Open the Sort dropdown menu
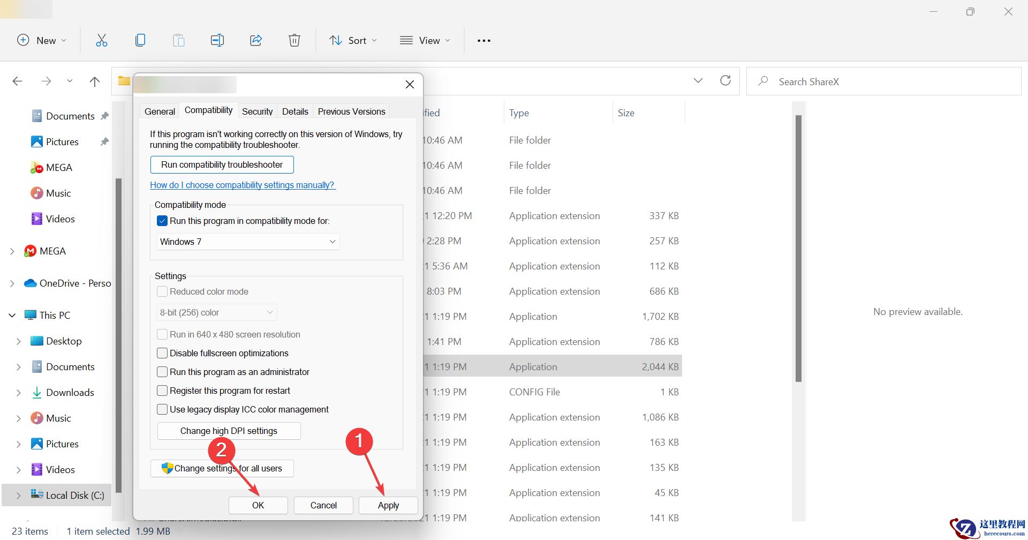This screenshot has height=540, width=1028. [x=353, y=41]
